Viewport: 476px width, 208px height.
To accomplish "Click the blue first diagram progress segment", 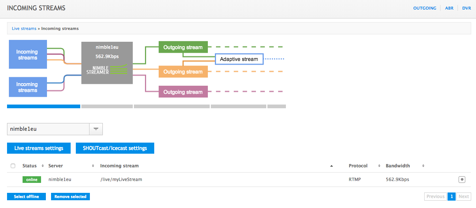I will point(43,106).
